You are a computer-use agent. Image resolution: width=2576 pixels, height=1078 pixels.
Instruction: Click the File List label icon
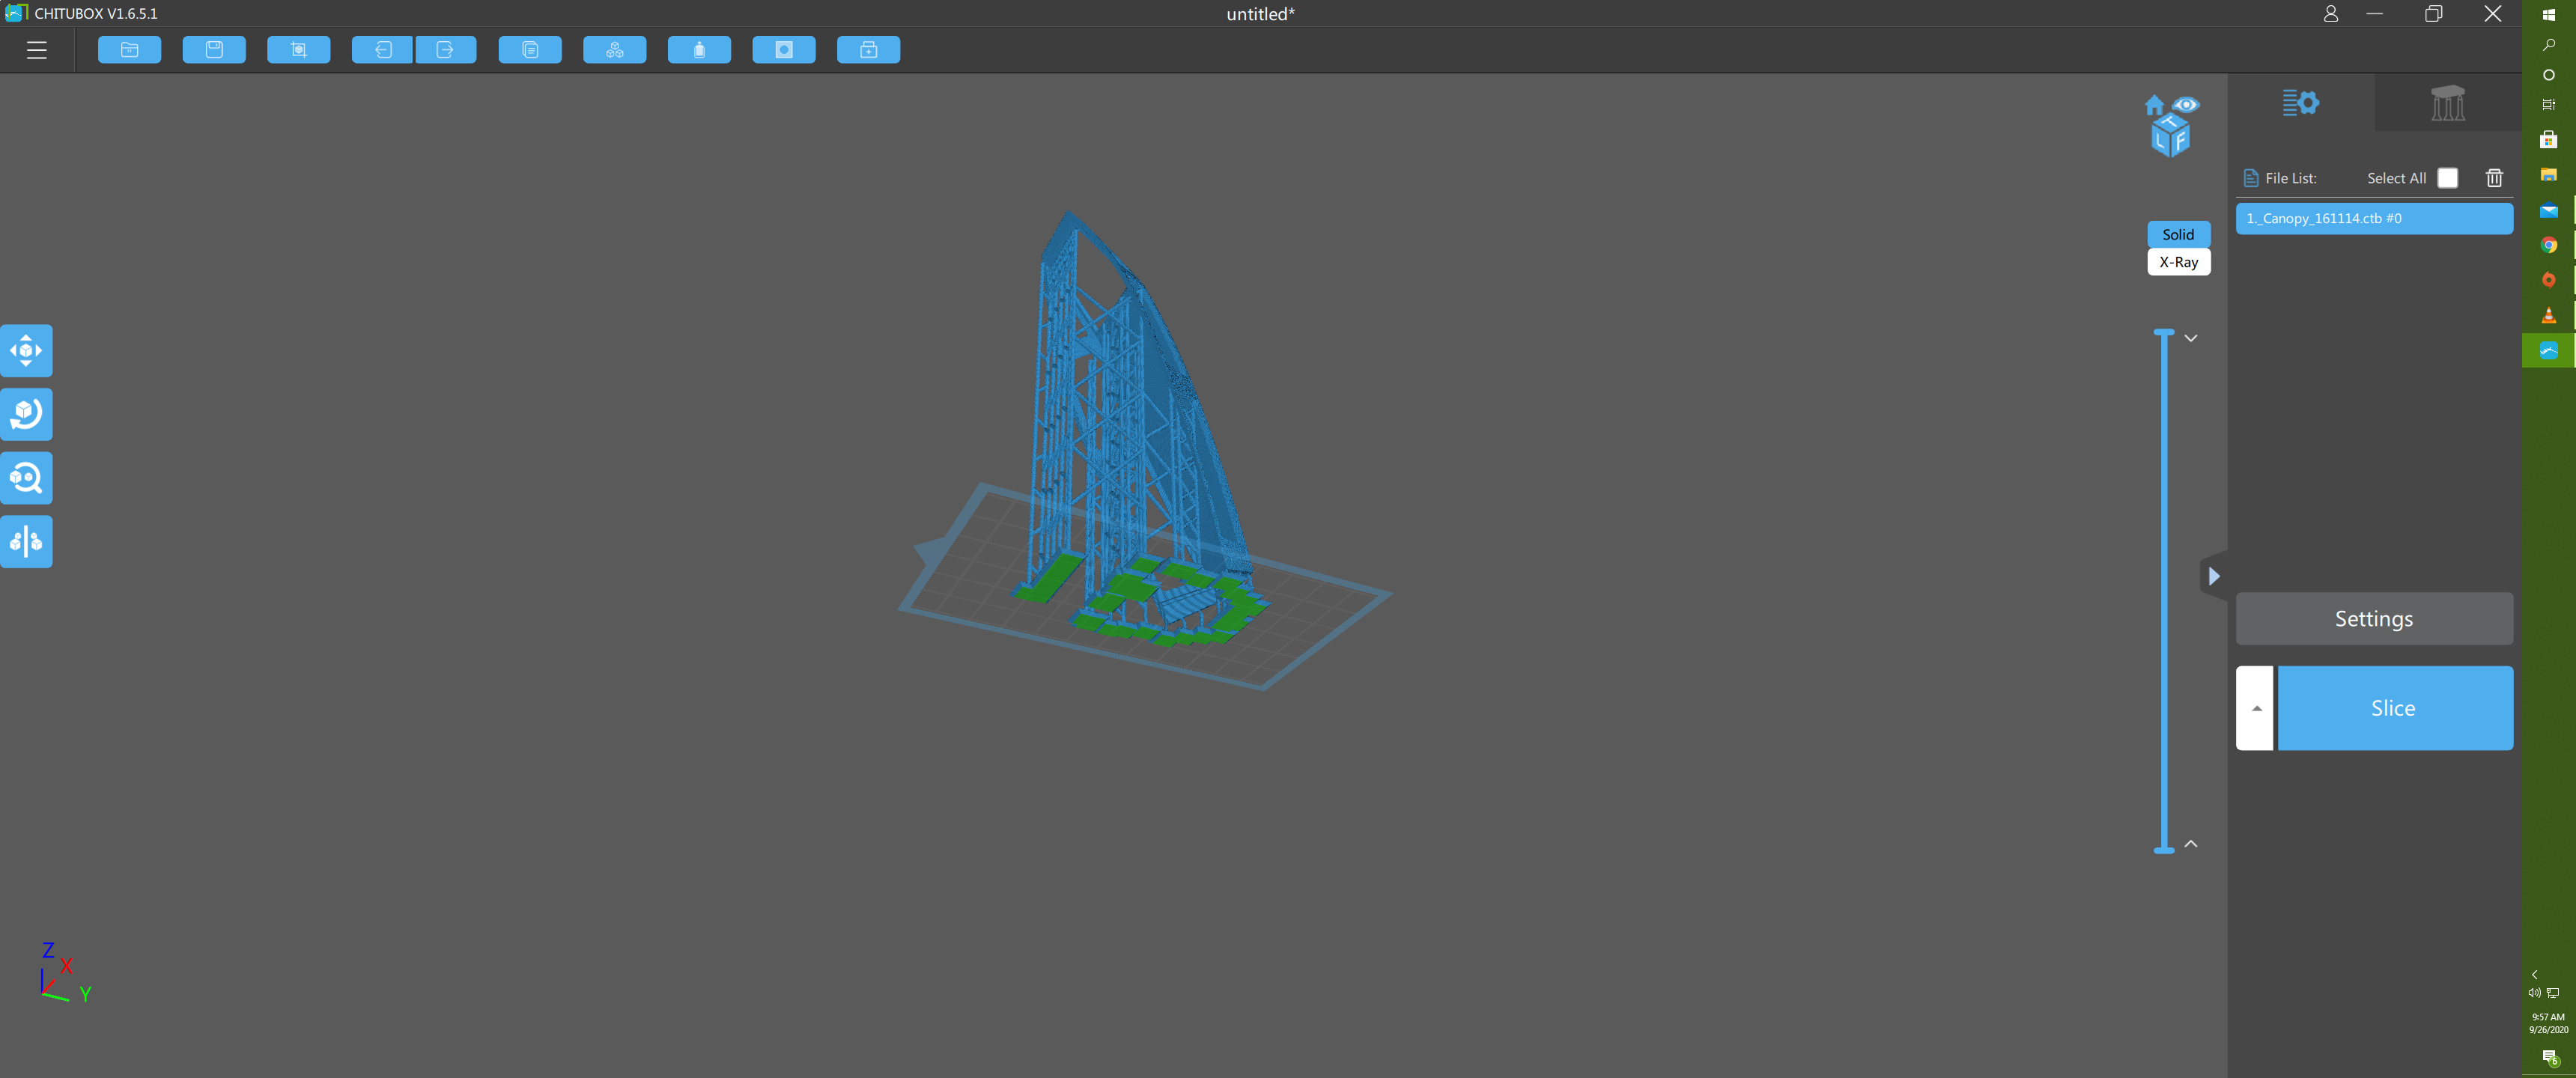[2251, 178]
